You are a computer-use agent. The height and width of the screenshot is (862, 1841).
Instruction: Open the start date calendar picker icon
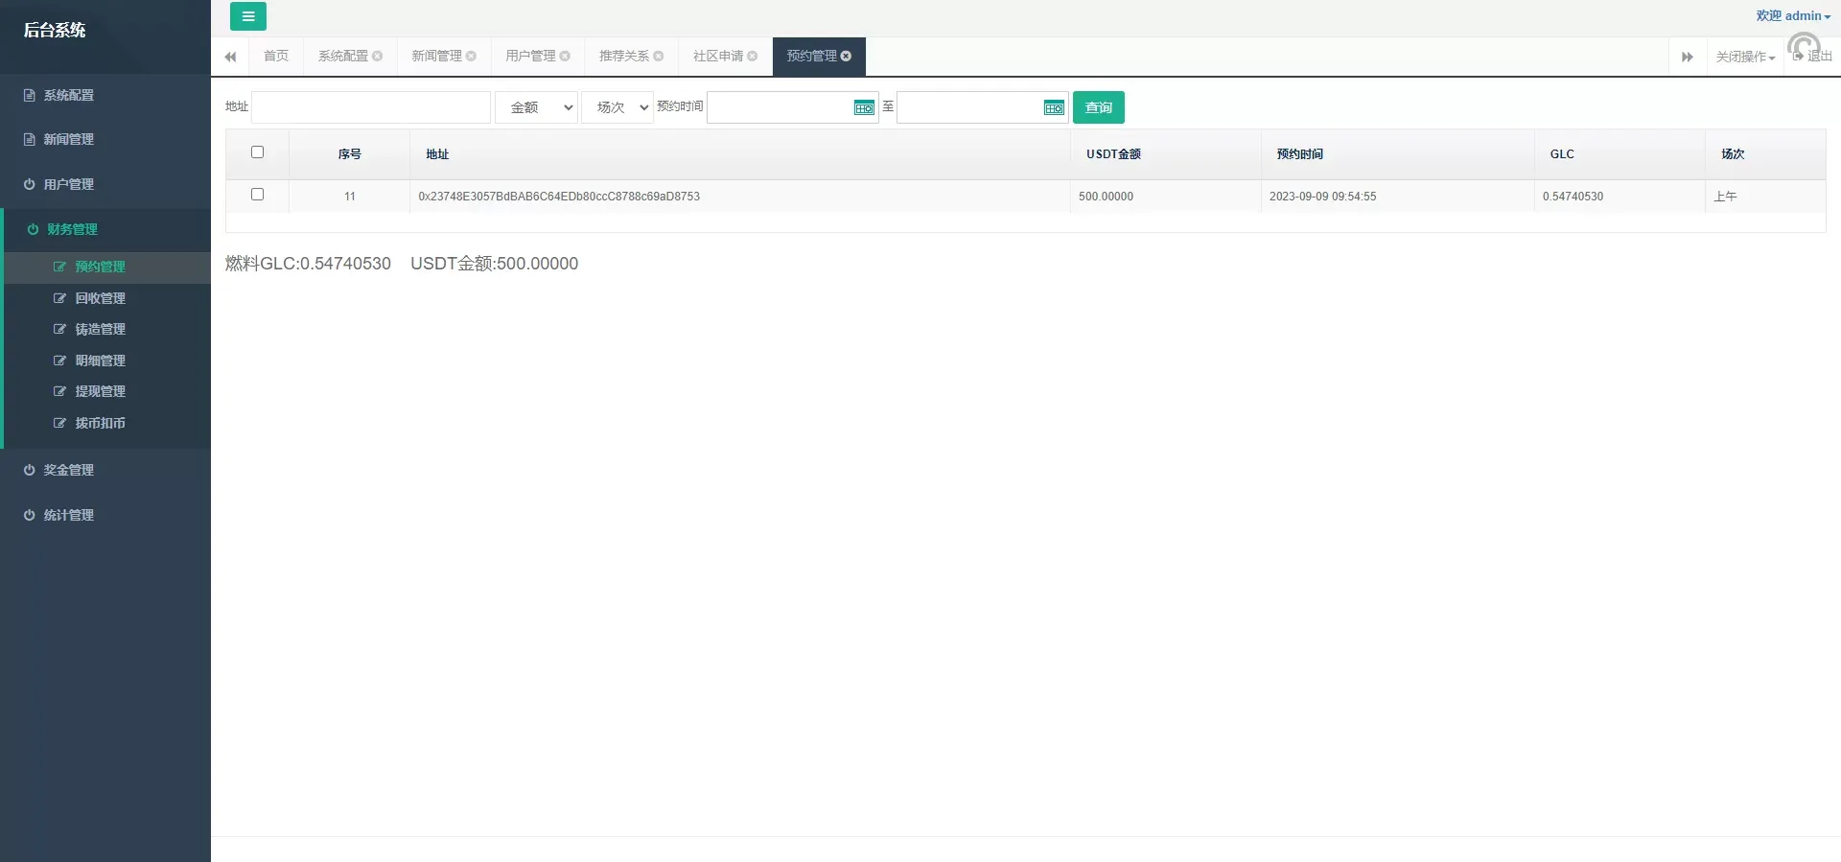tap(863, 107)
